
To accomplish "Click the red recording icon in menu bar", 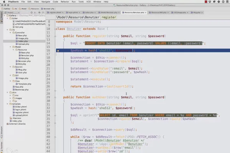I will click(206, 2).
